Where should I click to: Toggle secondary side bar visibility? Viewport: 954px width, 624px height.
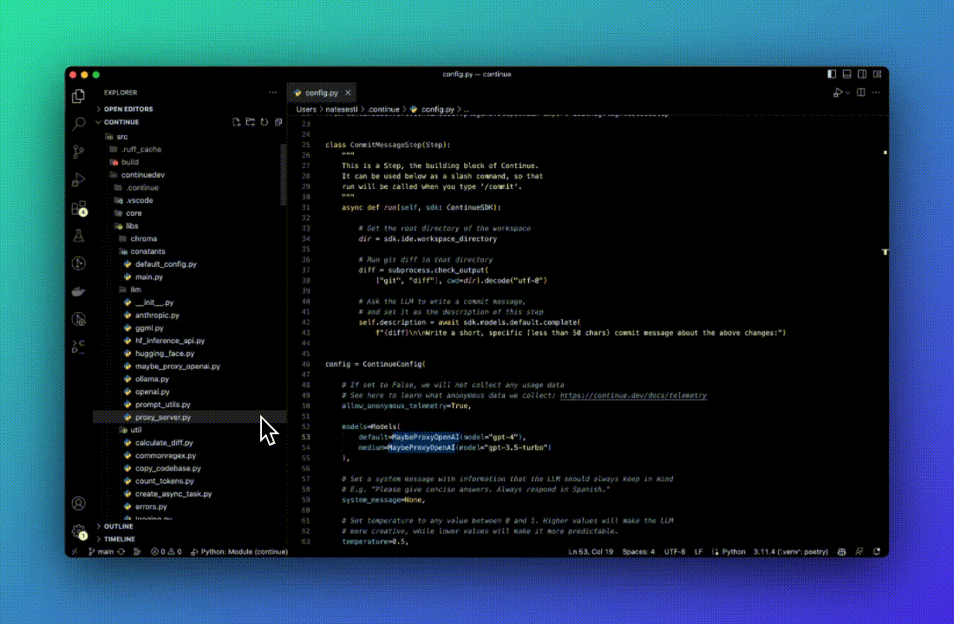862,75
